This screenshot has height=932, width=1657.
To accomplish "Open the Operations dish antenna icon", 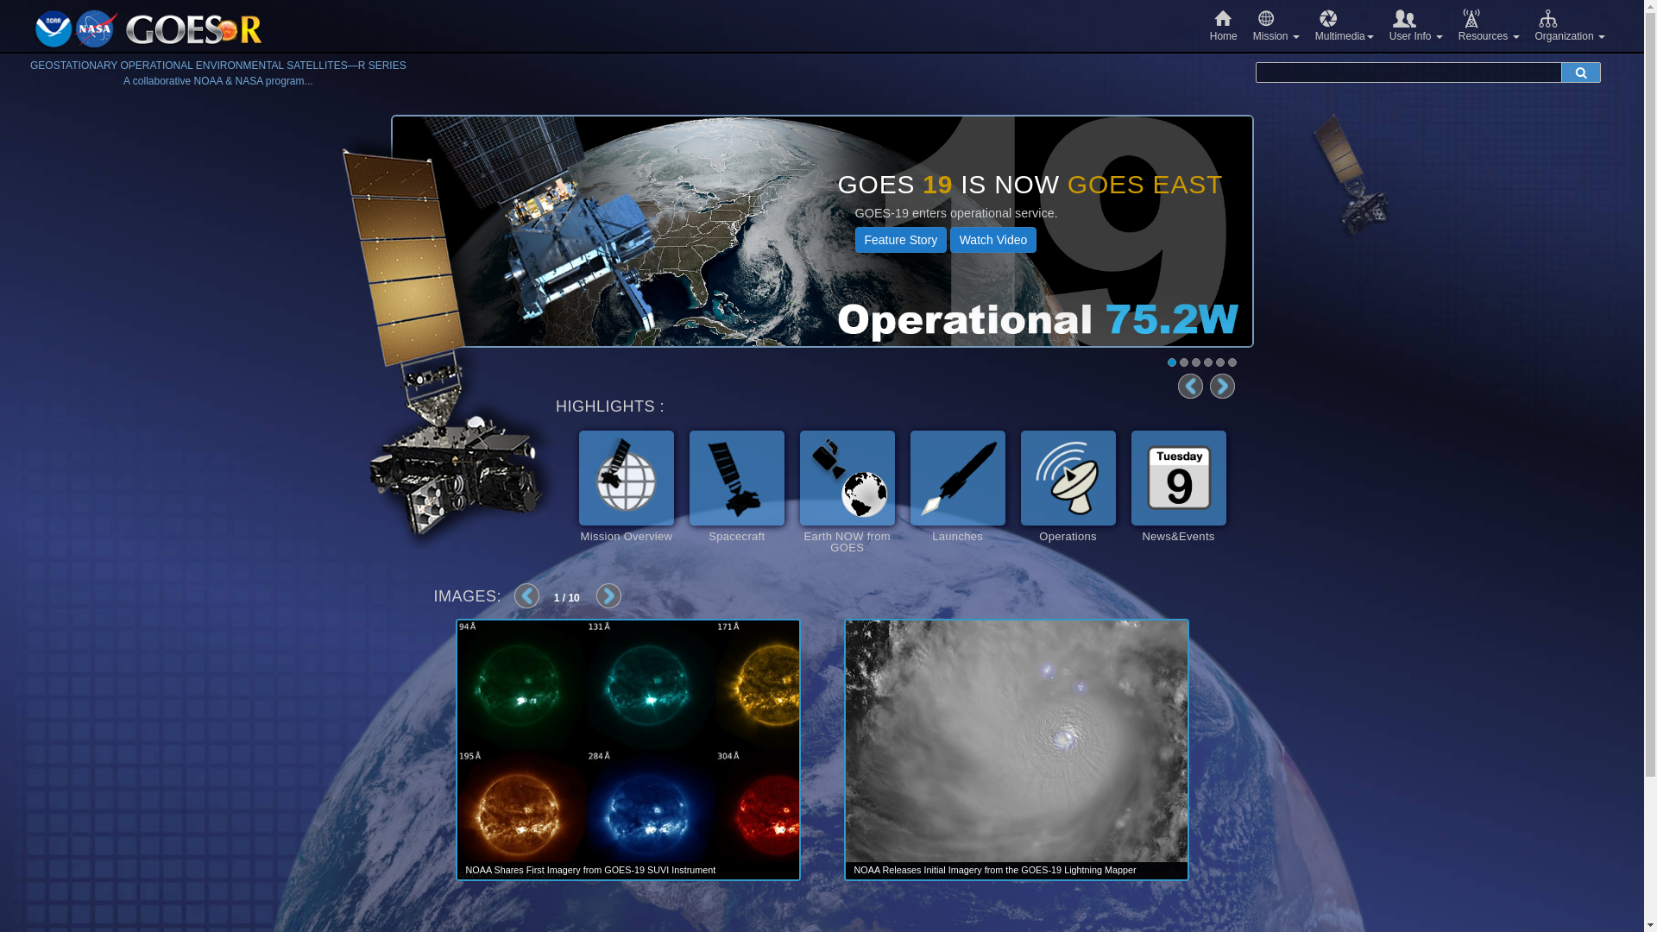I will point(1068,478).
